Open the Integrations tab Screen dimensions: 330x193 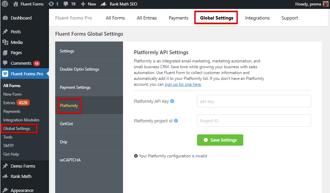(257, 18)
